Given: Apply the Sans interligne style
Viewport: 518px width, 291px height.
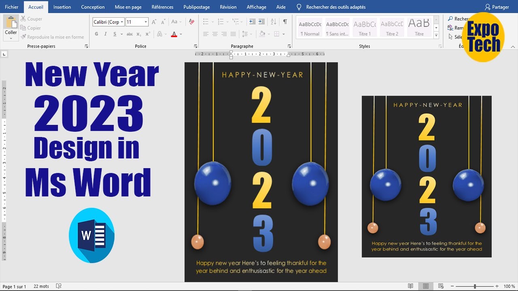Looking at the screenshot, I should 337,28.
